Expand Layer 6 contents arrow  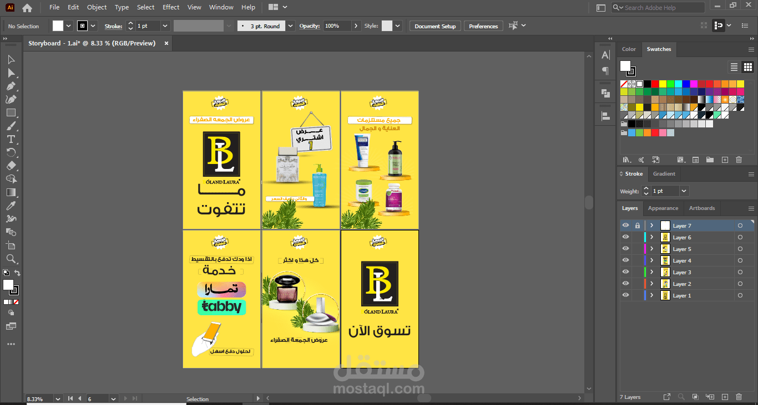coord(651,237)
